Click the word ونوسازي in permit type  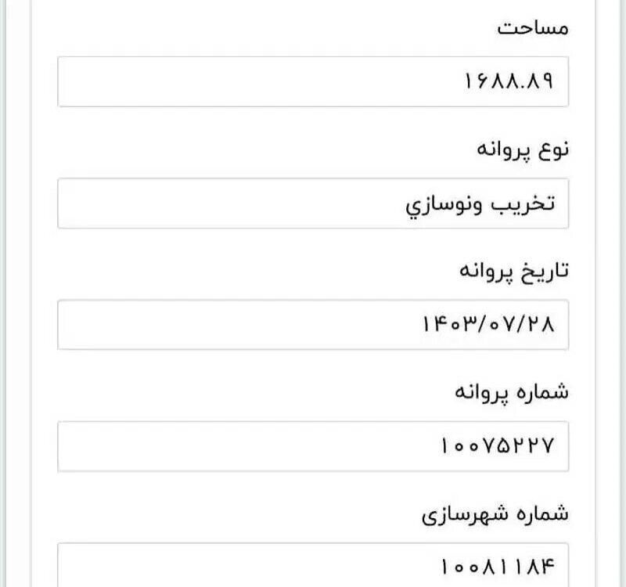(444, 205)
